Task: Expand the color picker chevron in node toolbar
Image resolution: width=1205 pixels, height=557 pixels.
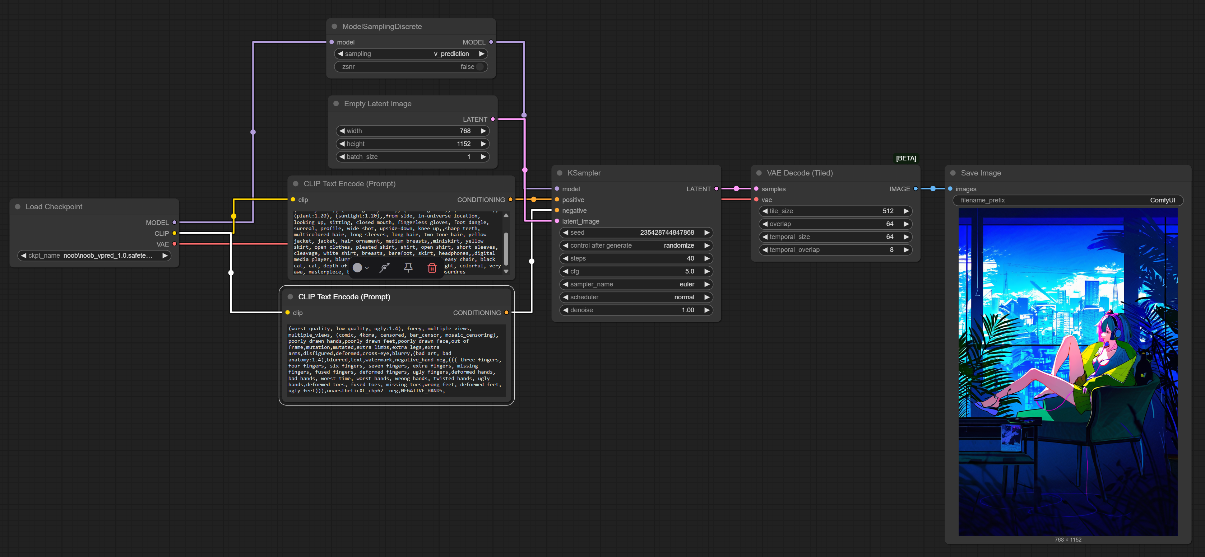Action: pos(367,268)
